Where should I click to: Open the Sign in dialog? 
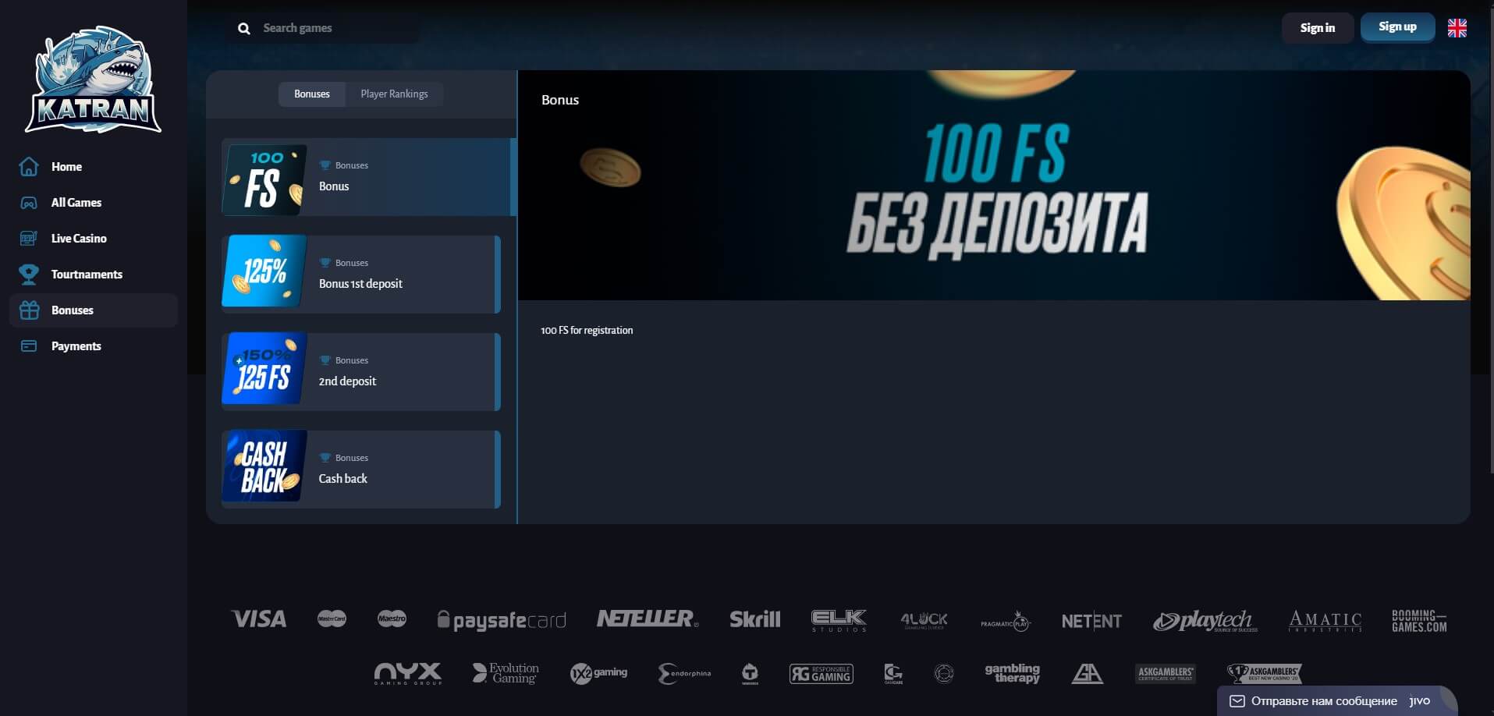pos(1318,28)
